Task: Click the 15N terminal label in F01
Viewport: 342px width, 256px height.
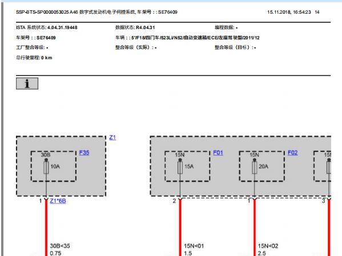Action: (x=179, y=155)
